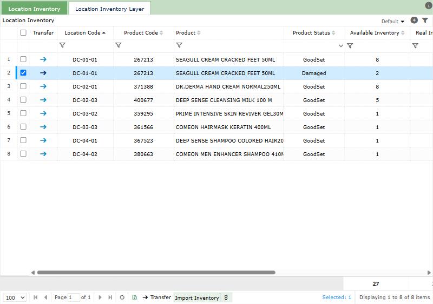Viewport: 433px width, 304px height.
Task: Check row 1 GoodSet SEAGULL CREAM checkbox
Action: (23, 59)
